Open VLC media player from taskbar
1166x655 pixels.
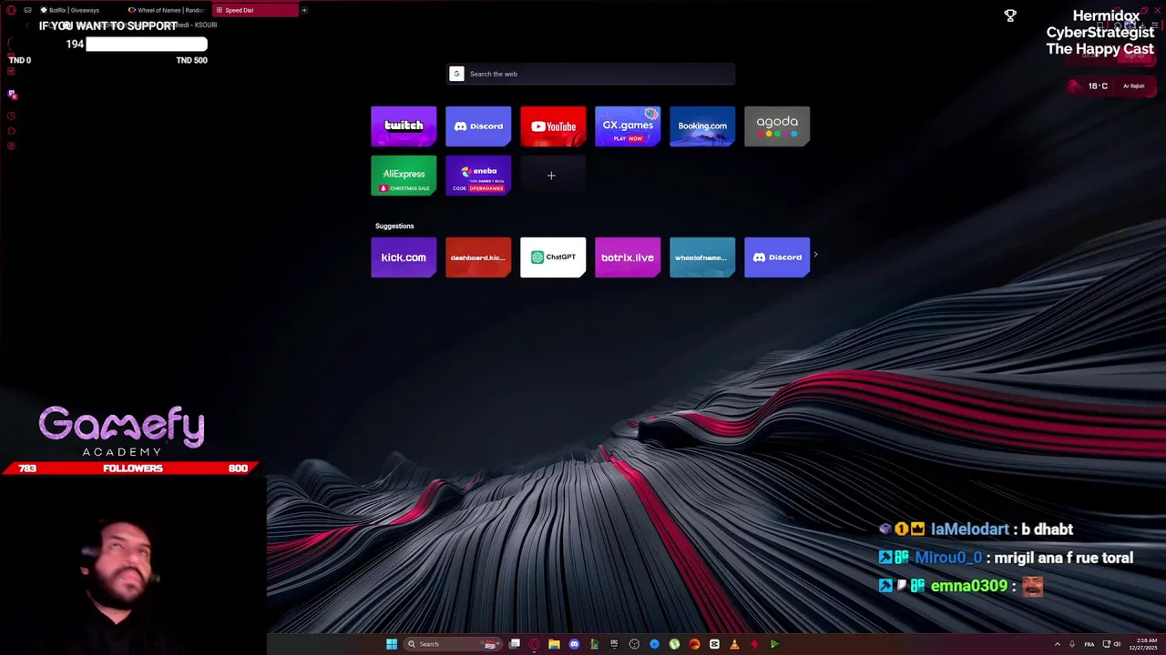(734, 644)
